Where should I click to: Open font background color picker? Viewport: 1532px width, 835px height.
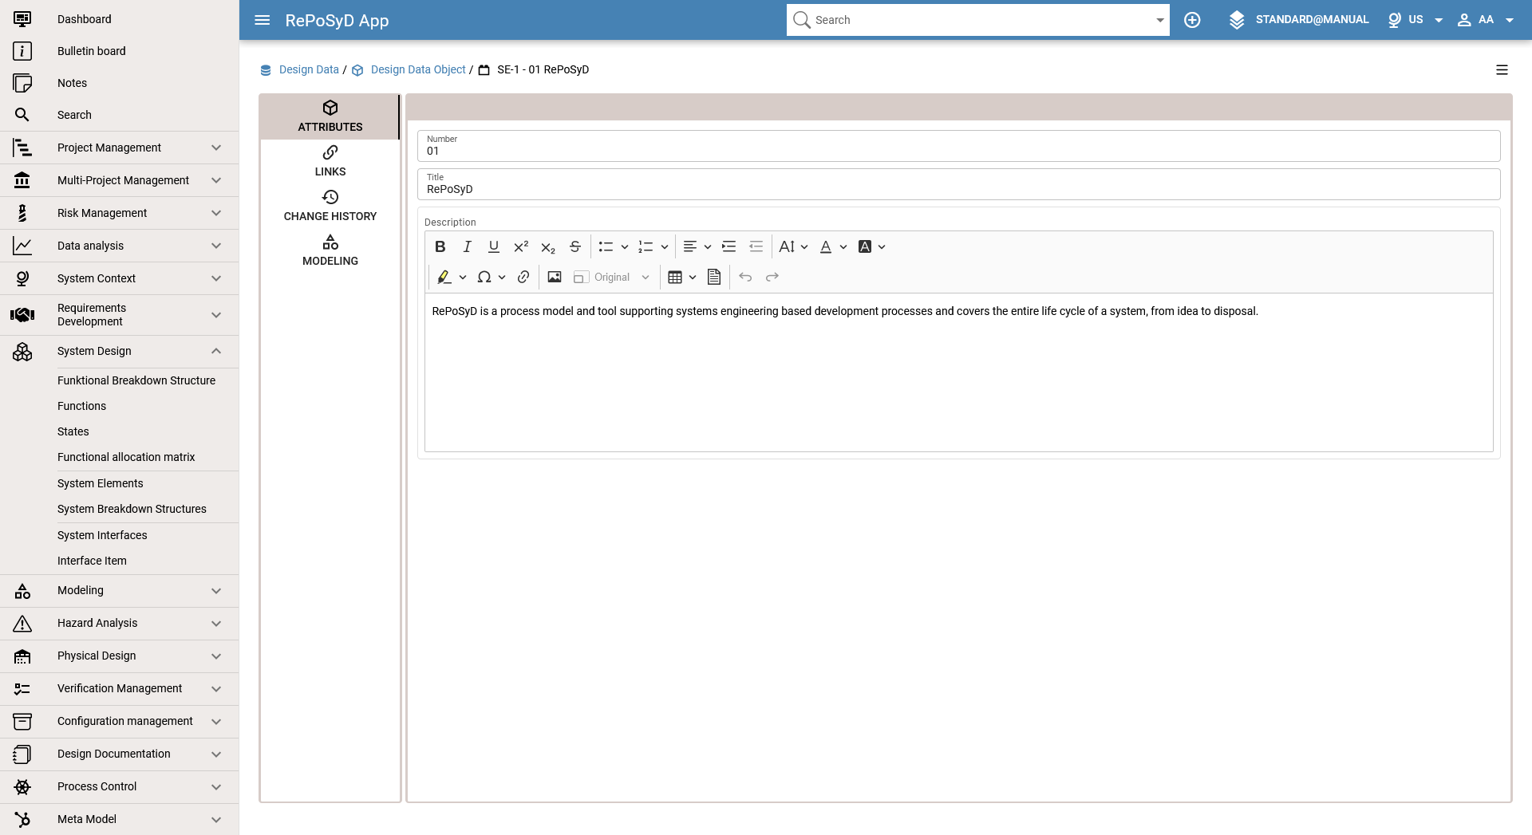tap(872, 247)
